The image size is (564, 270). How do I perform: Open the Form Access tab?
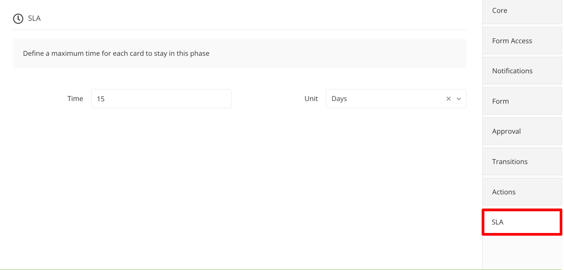(x=522, y=41)
